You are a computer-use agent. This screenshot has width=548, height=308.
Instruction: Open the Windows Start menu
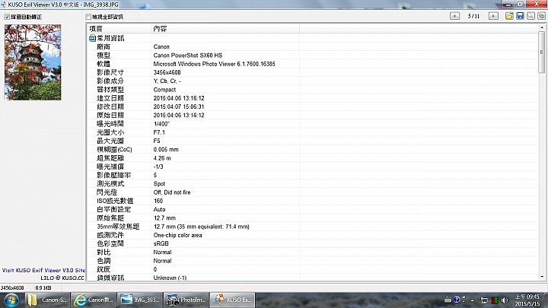pos(11,300)
